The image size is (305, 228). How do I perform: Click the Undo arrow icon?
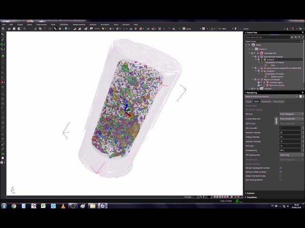[24, 28]
